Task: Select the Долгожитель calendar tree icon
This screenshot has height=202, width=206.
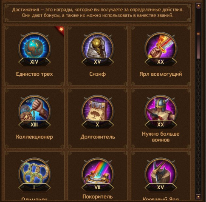Action: pyautogui.click(x=98, y=111)
